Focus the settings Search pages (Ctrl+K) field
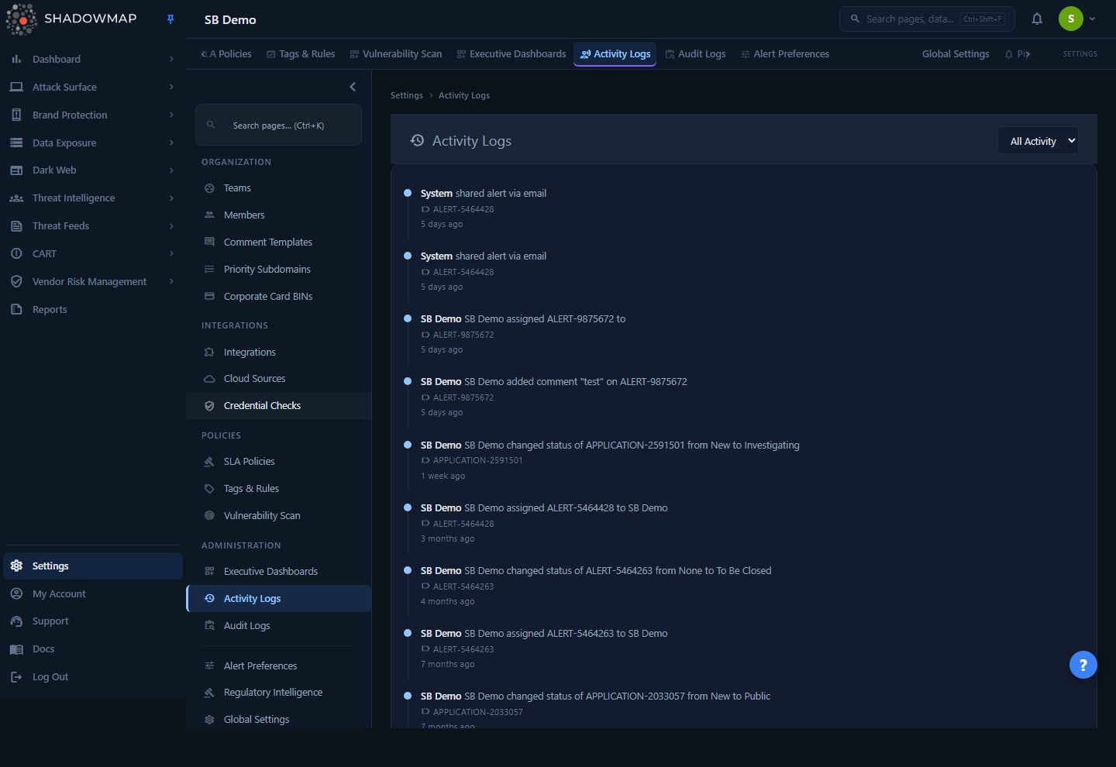 coord(279,125)
